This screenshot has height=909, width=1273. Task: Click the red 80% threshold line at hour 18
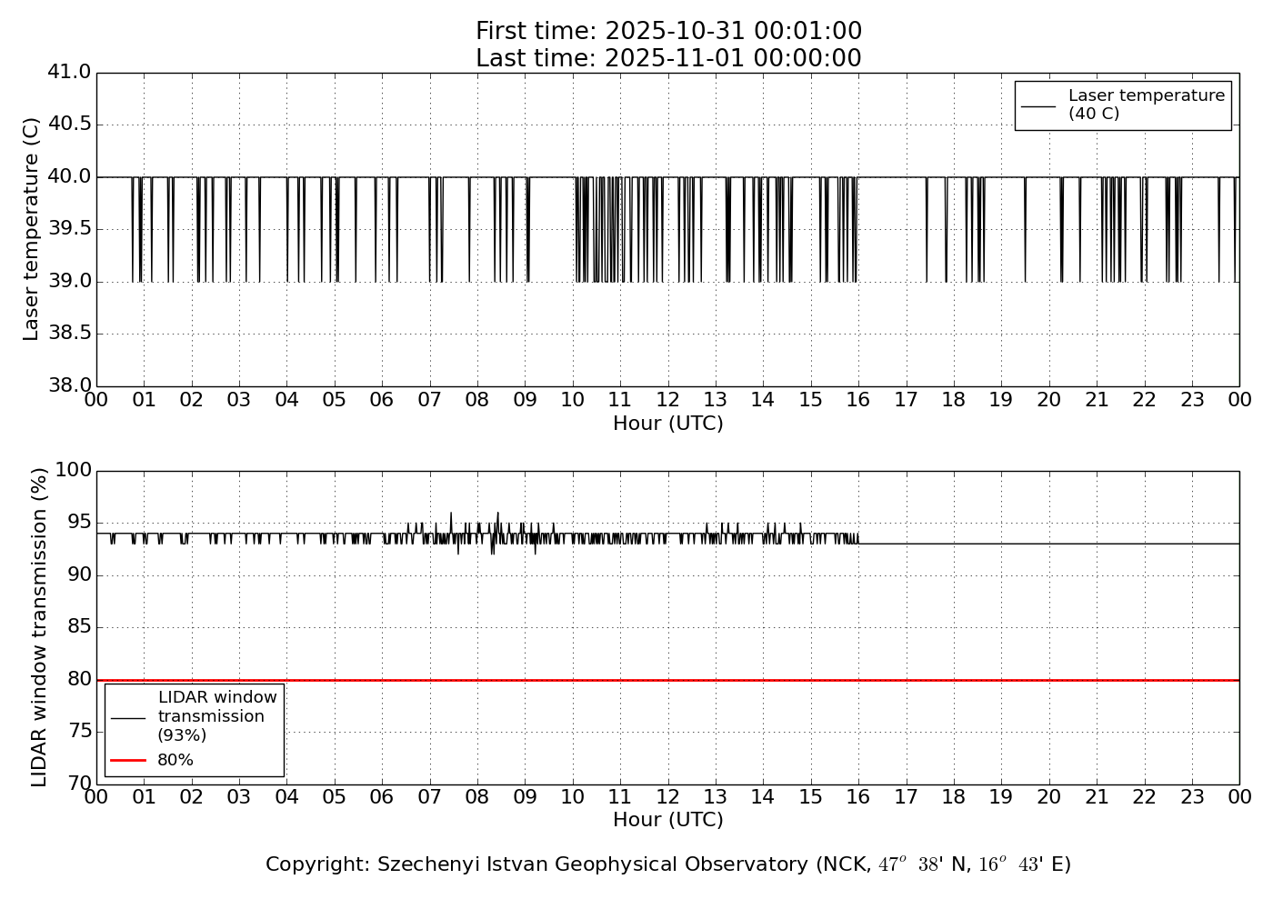(954, 680)
